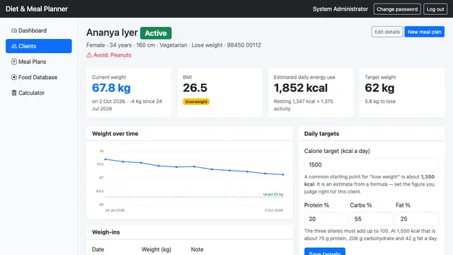
Task: Click the 'Avoid: Peanuts' allergy warning text
Action: [112, 55]
